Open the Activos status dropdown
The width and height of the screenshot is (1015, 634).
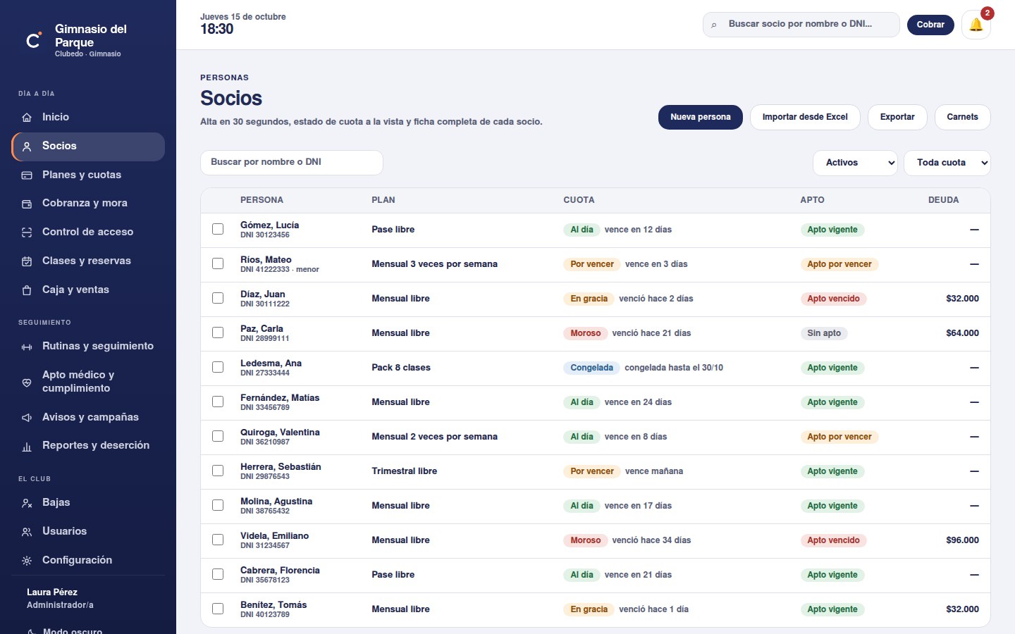[855, 163]
